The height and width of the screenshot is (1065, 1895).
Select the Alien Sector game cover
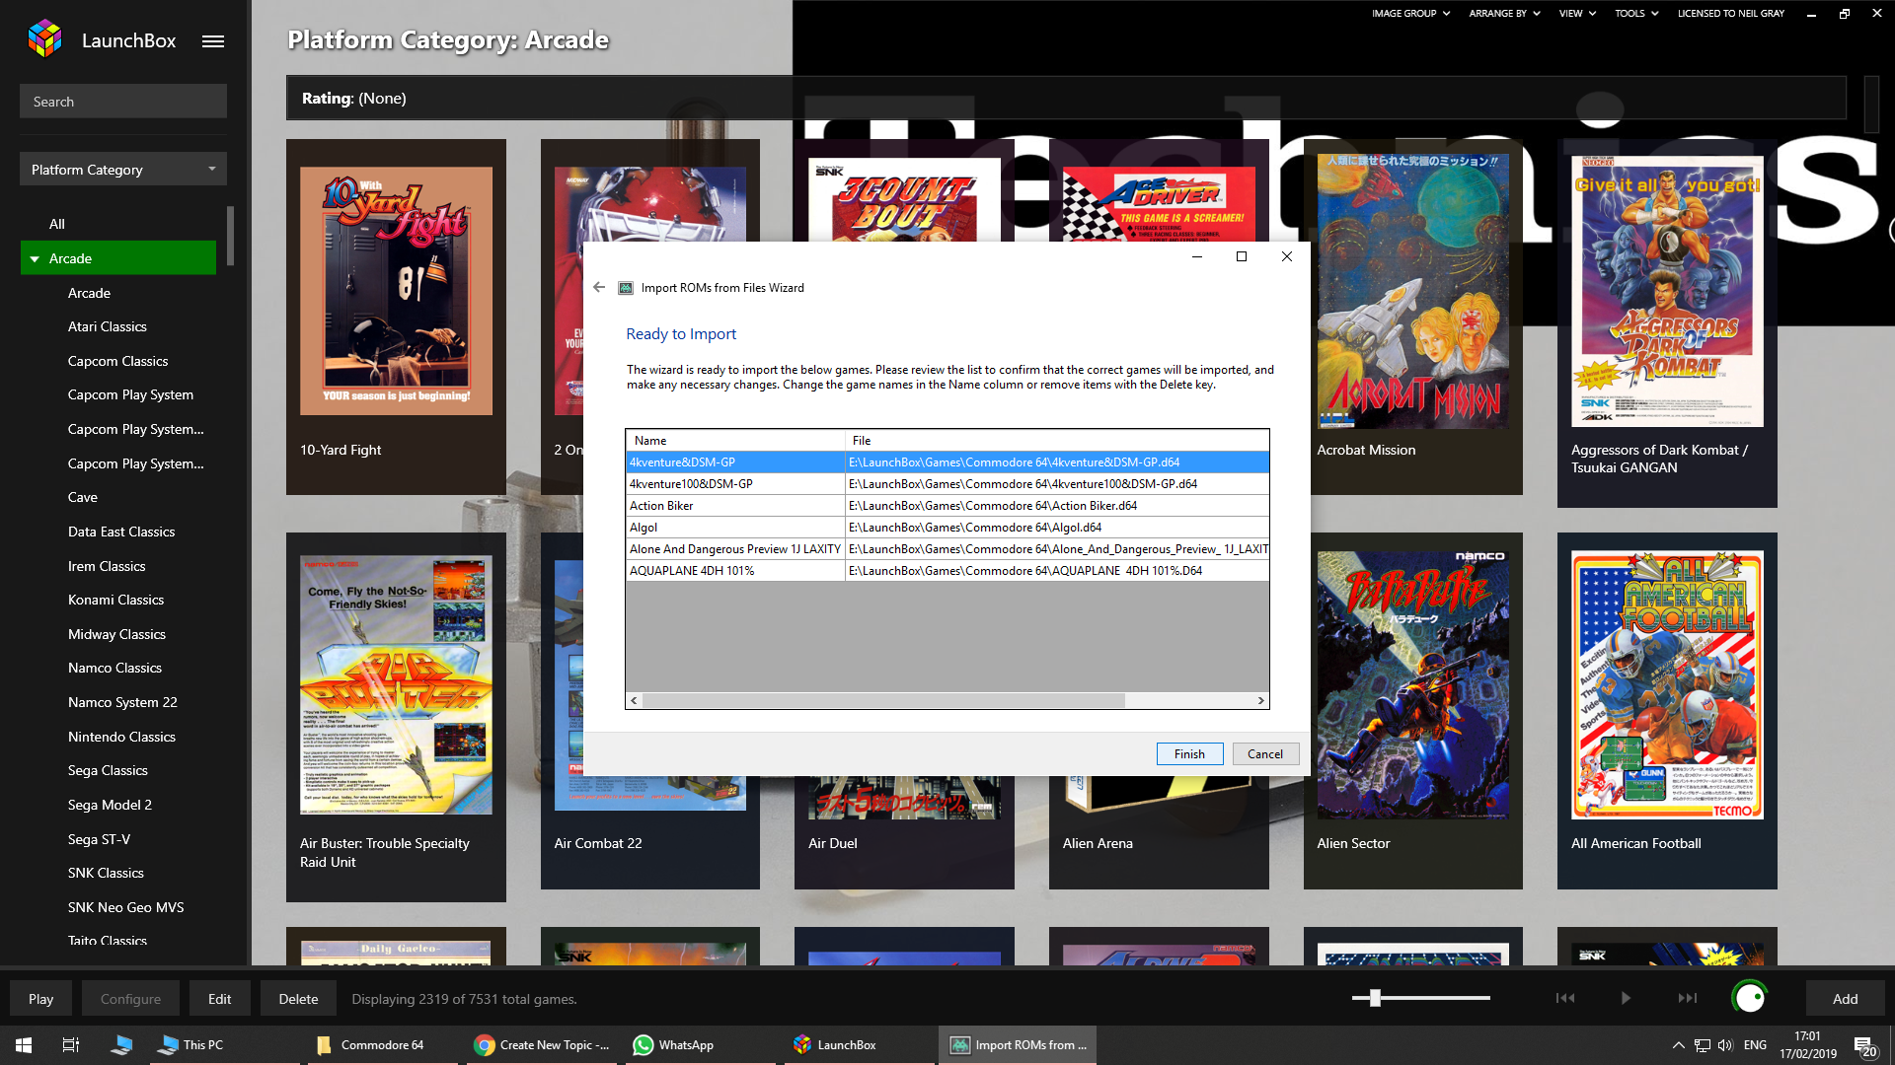coord(1412,684)
